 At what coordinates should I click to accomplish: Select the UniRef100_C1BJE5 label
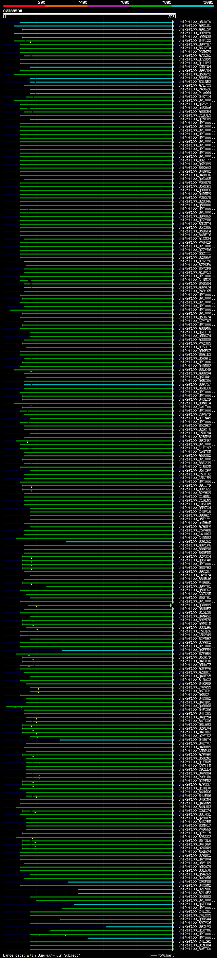pos(194,115)
